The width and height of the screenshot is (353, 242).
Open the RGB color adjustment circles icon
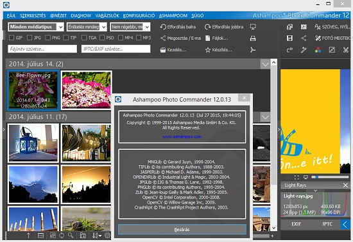318,50
